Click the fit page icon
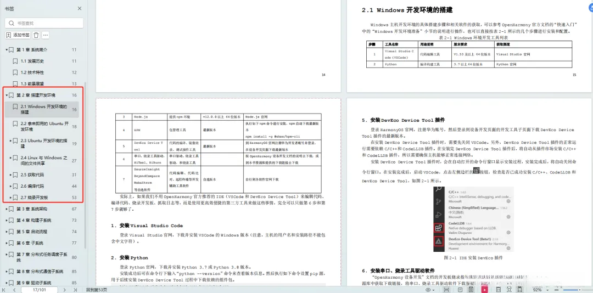Viewport: 593px width, 293px height. (510, 290)
